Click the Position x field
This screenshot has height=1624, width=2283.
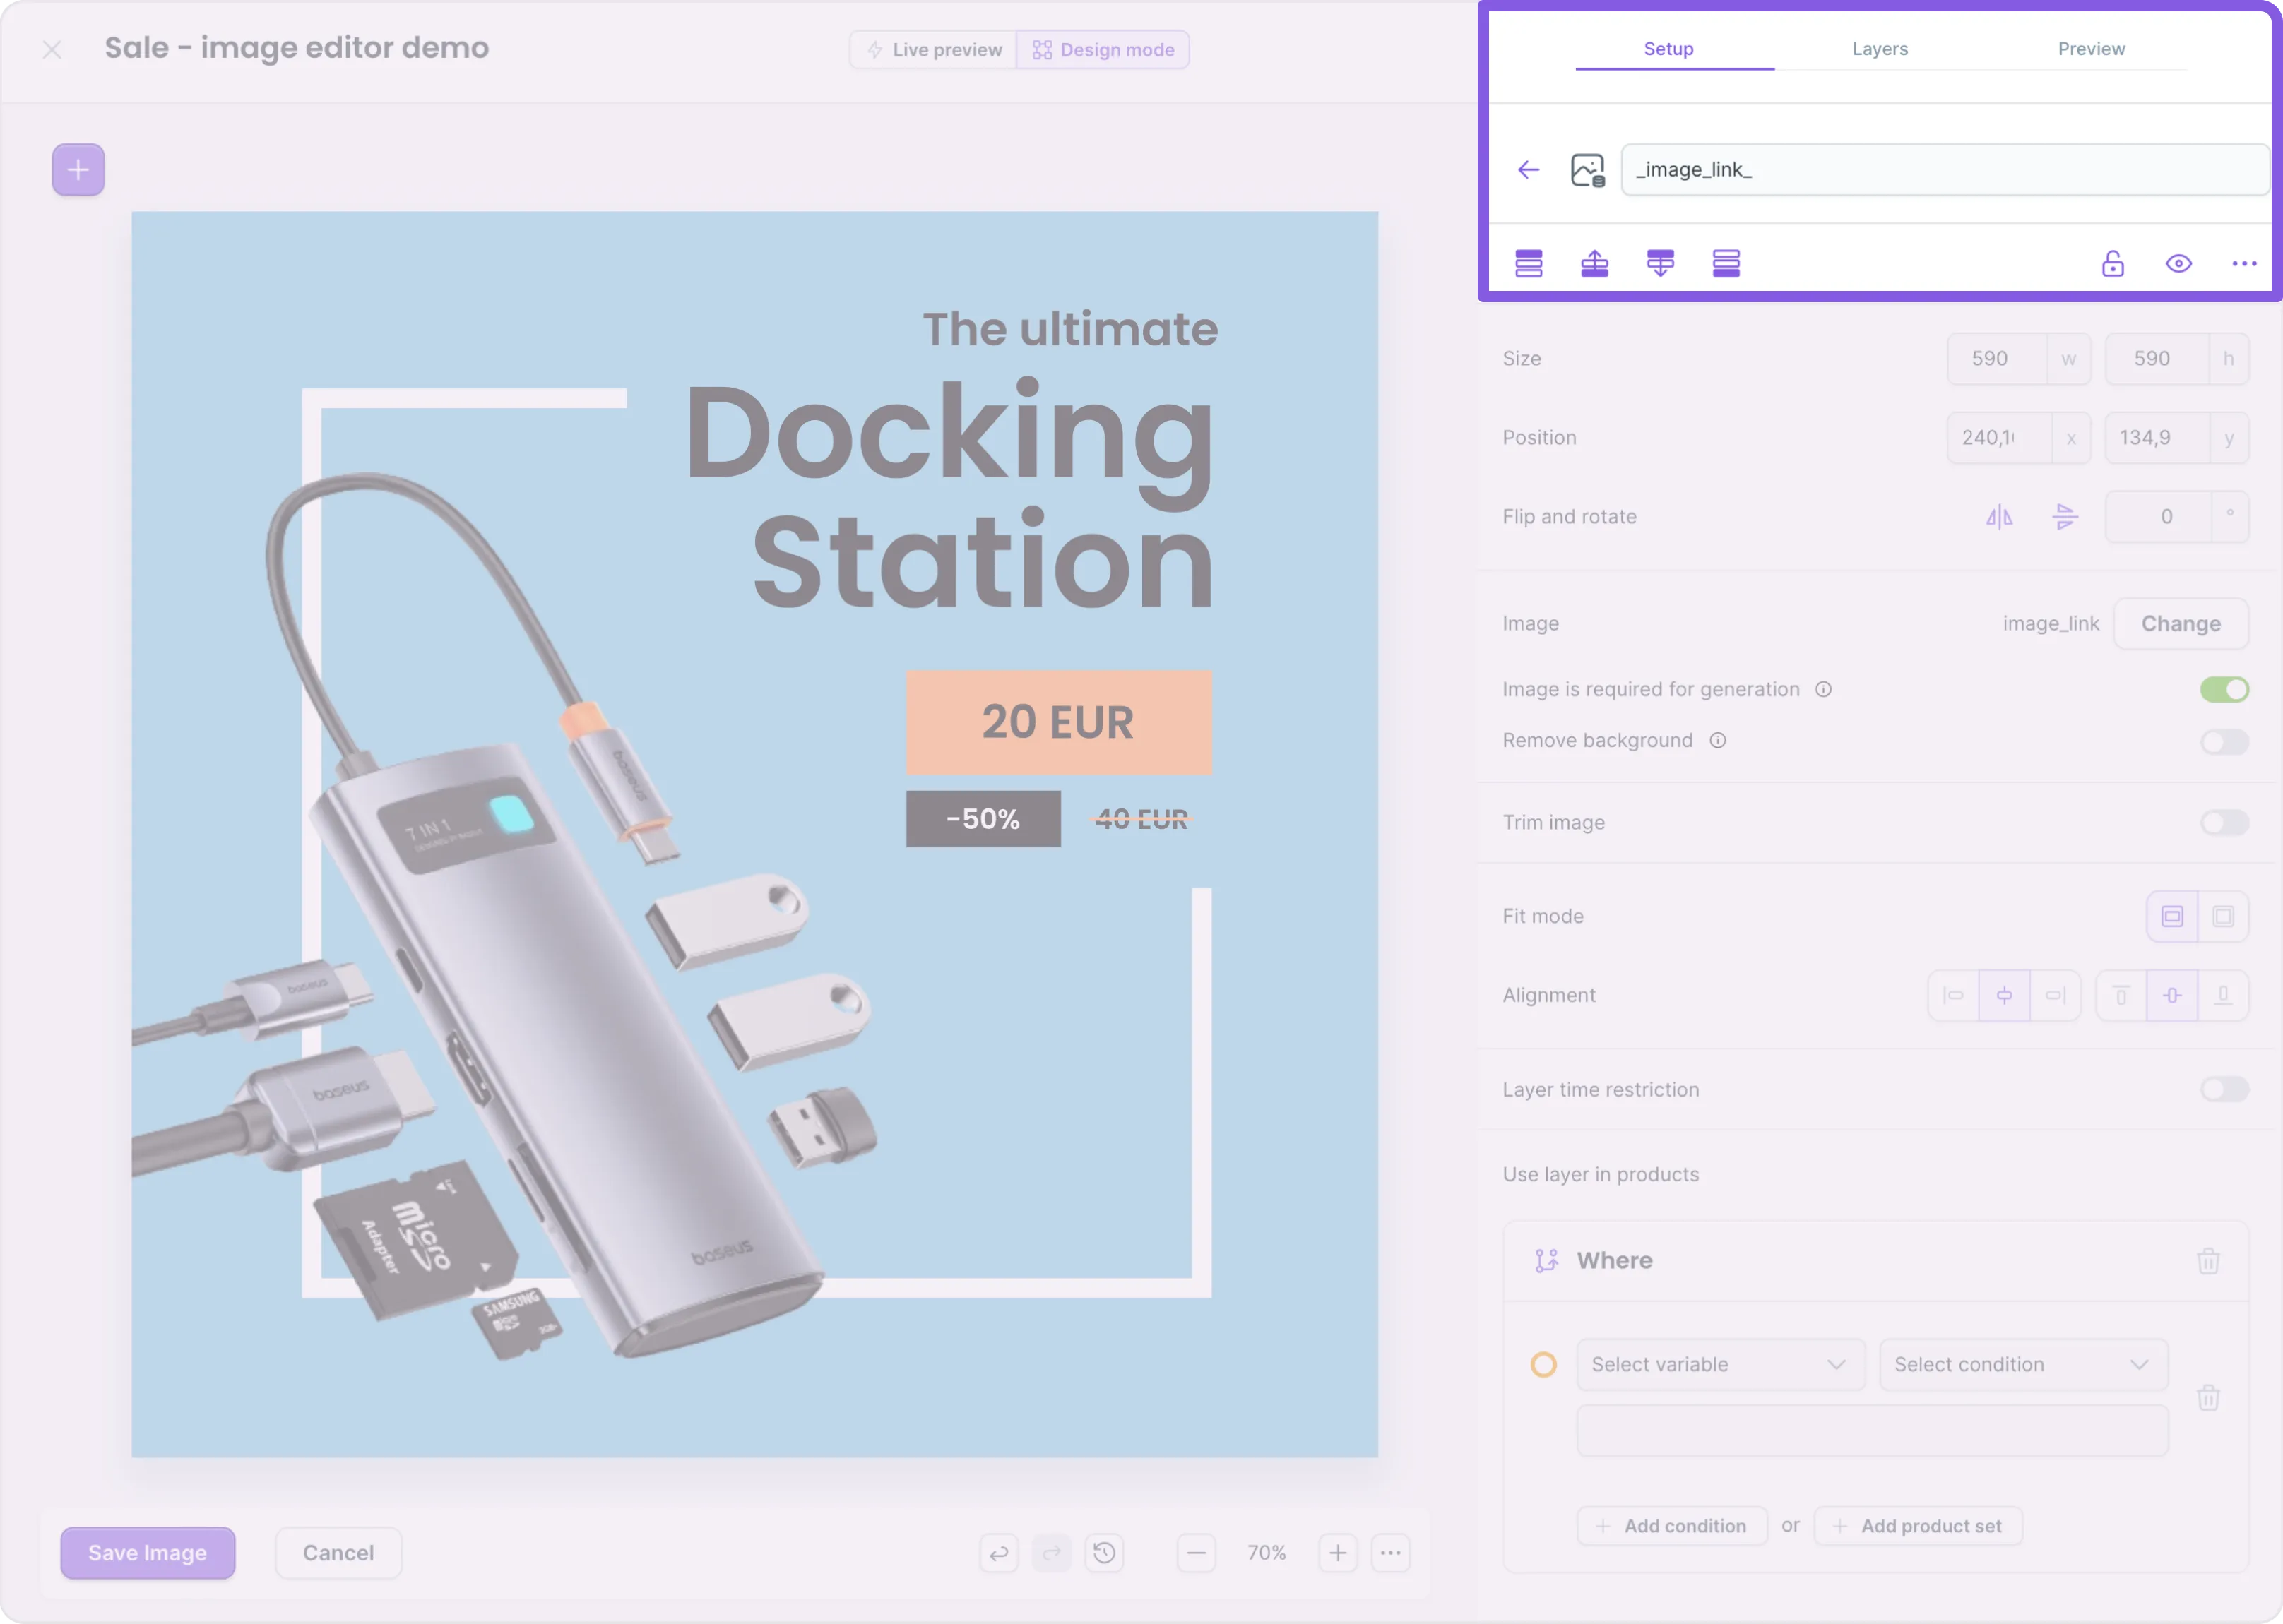2019,438
